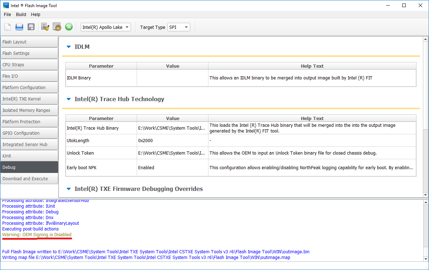Click the Intel(R) Trace Hub Binary parameter name

pyautogui.click(x=92, y=128)
